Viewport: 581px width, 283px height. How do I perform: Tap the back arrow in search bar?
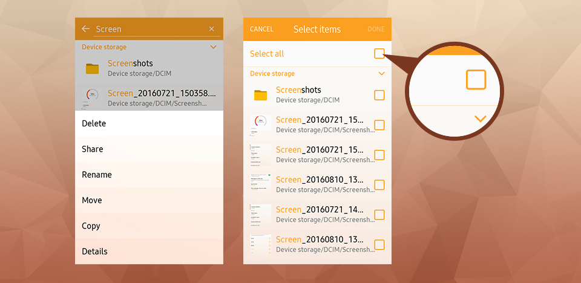pyautogui.click(x=85, y=28)
